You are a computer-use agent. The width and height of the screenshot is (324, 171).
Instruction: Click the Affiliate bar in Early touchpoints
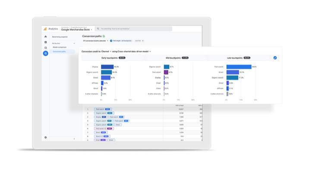[x=102, y=83]
